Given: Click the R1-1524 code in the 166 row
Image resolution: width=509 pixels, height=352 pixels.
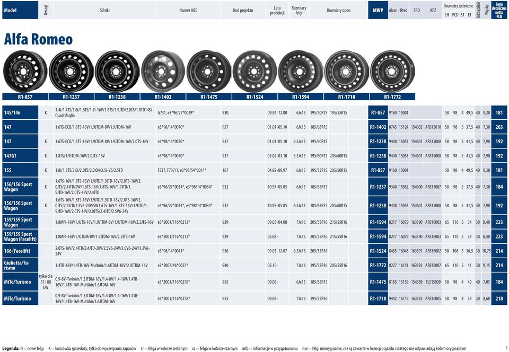Looking at the screenshot, I should [x=378, y=251].
